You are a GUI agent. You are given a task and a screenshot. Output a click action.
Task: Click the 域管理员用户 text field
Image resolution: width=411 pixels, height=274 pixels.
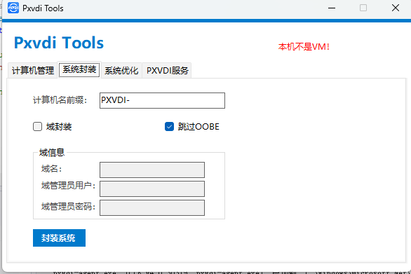point(152,189)
